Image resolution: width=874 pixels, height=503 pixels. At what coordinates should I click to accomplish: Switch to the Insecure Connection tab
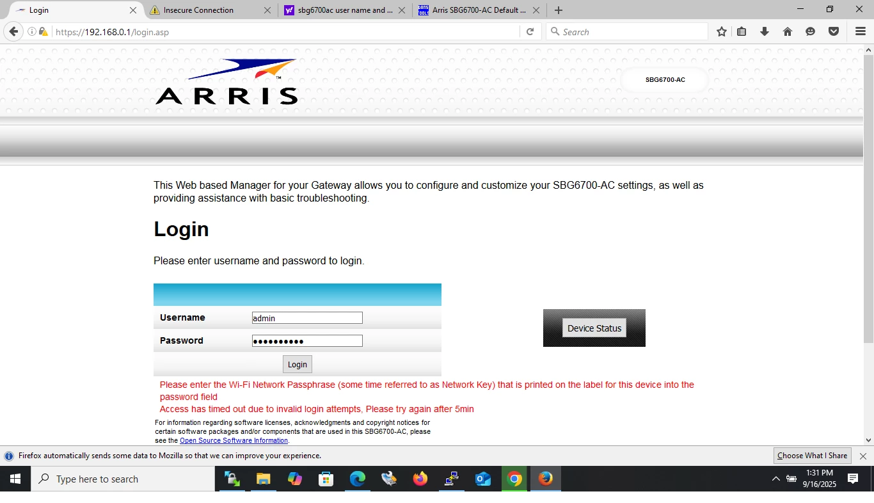pyautogui.click(x=211, y=10)
